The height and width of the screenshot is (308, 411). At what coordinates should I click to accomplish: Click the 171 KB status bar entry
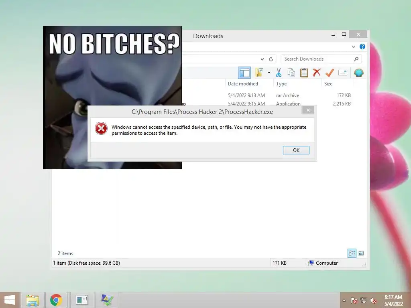[279, 263]
